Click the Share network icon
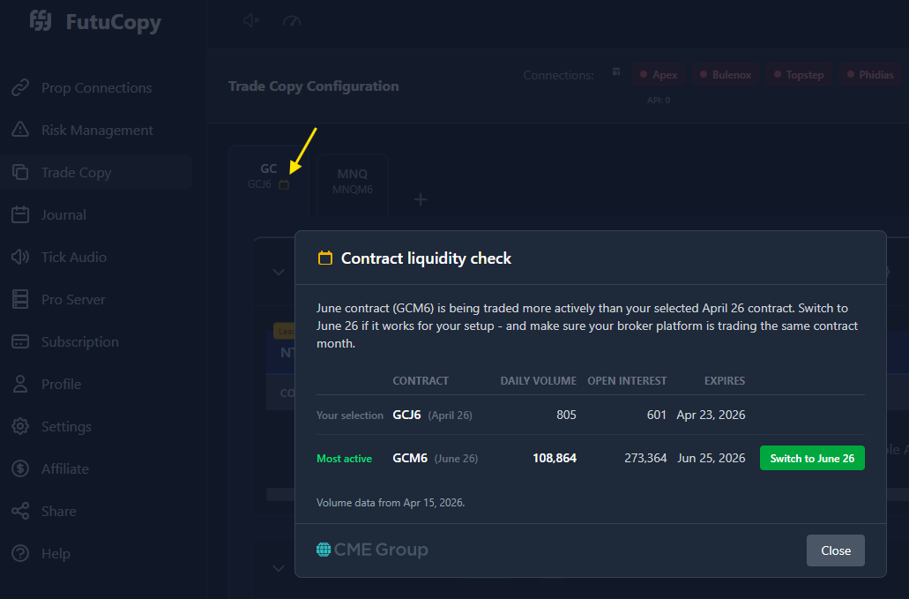The width and height of the screenshot is (909, 599). click(20, 511)
